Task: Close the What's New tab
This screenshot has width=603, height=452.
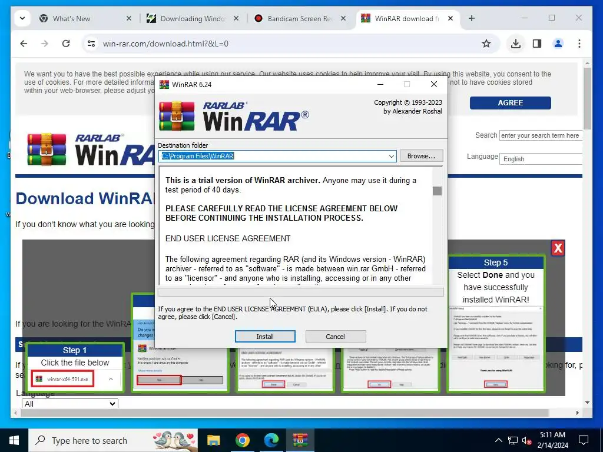Action: 129,18
